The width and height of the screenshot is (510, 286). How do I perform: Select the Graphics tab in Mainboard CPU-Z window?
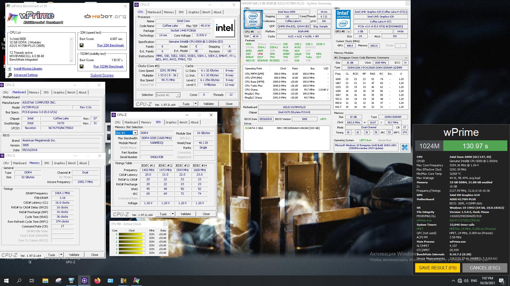pyautogui.click(x=59, y=92)
